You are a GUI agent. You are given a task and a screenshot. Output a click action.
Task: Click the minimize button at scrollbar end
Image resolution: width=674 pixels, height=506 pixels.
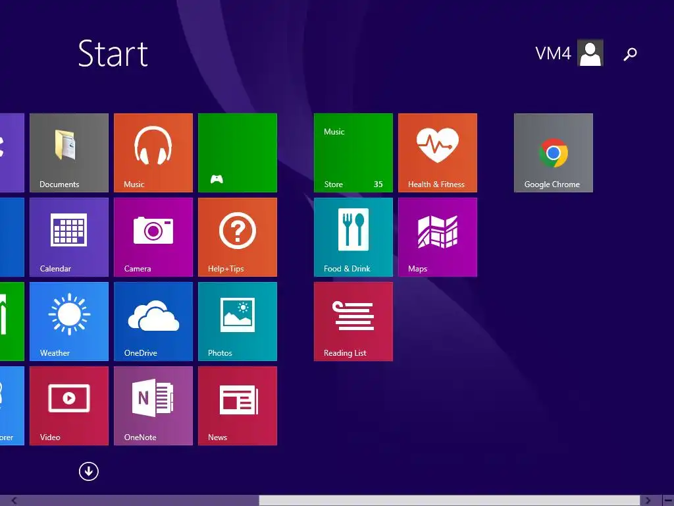[668, 501]
